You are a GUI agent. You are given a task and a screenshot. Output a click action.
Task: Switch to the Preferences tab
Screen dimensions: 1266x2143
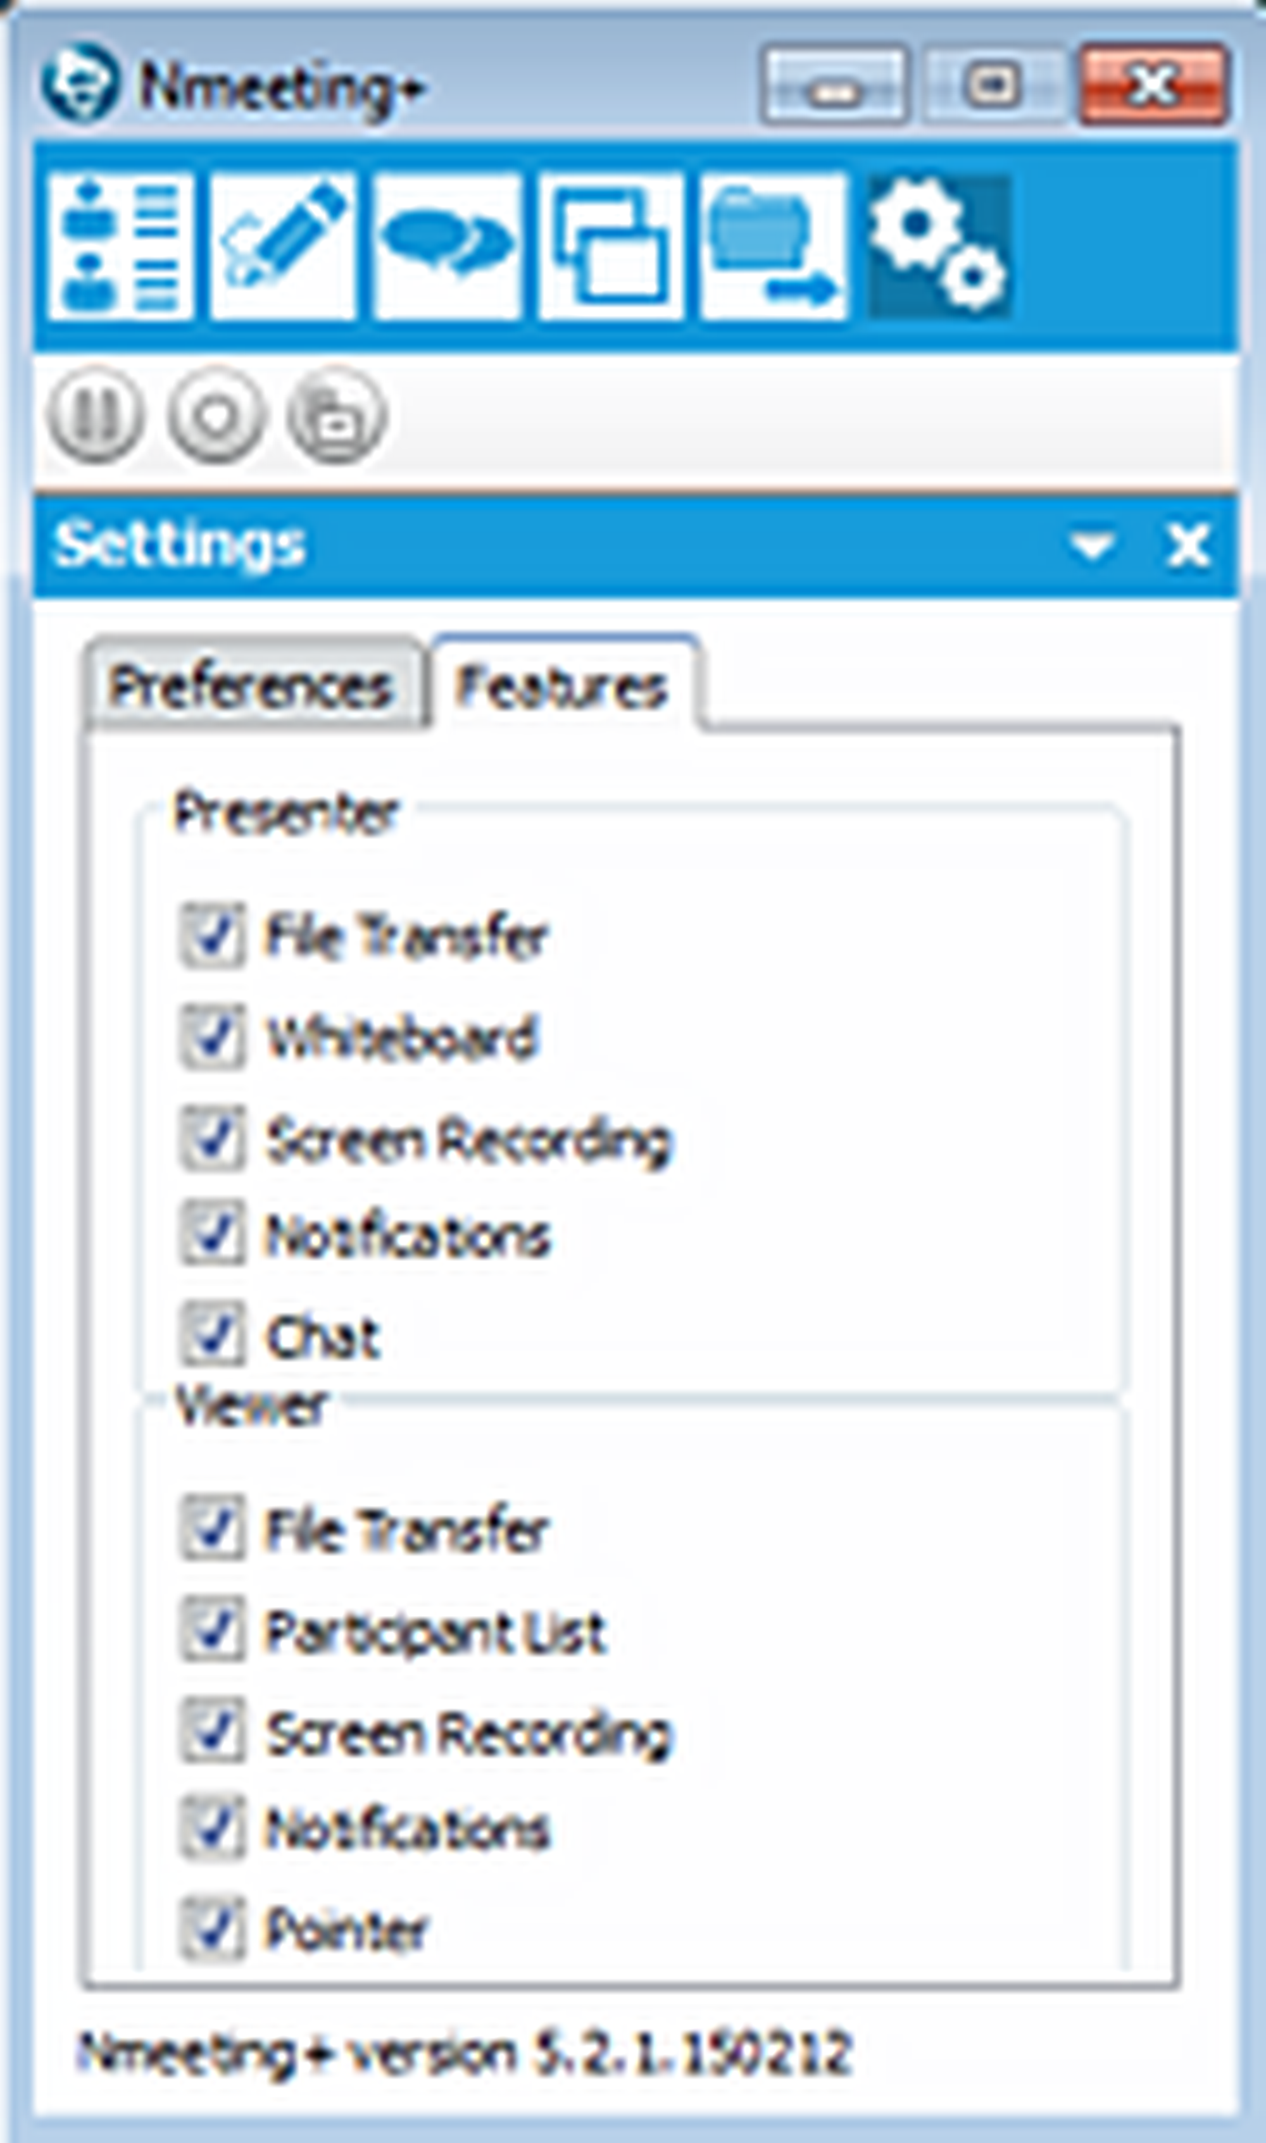252,686
